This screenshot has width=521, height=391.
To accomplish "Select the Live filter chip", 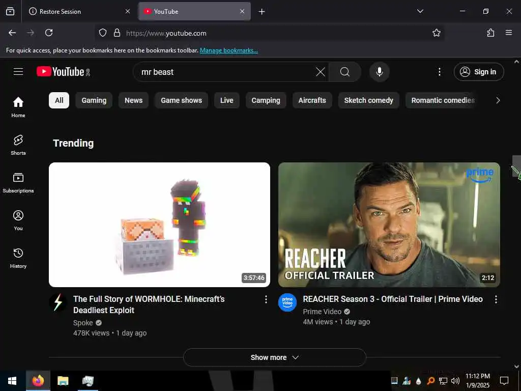I will click(226, 100).
